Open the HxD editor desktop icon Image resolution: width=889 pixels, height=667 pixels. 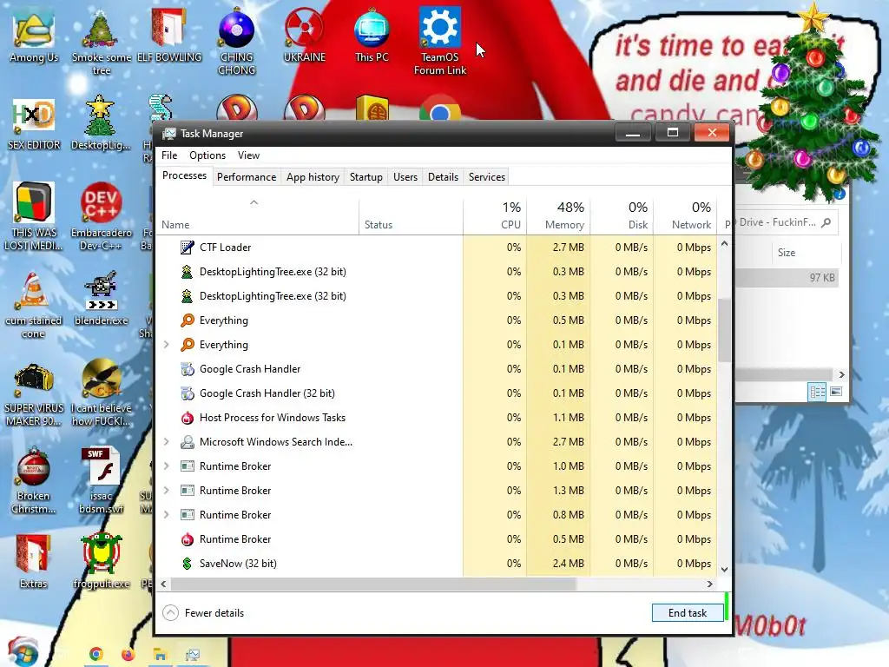[x=34, y=123]
